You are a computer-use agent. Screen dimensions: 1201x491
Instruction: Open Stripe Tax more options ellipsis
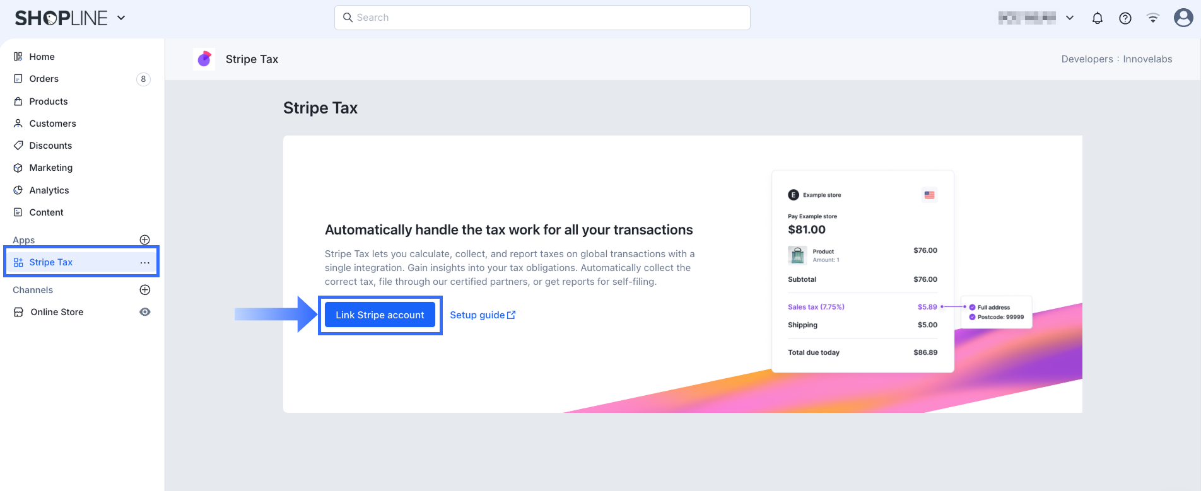tap(145, 262)
